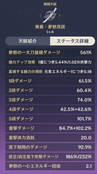The height and width of the screenshot is (174, 97).
Task: Click the 561% damage value
Action: click(x=86, y=53)
